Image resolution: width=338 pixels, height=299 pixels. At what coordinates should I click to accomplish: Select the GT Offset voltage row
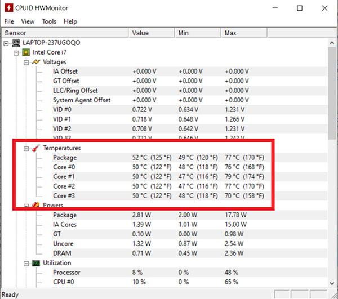[x=190, y=81]
